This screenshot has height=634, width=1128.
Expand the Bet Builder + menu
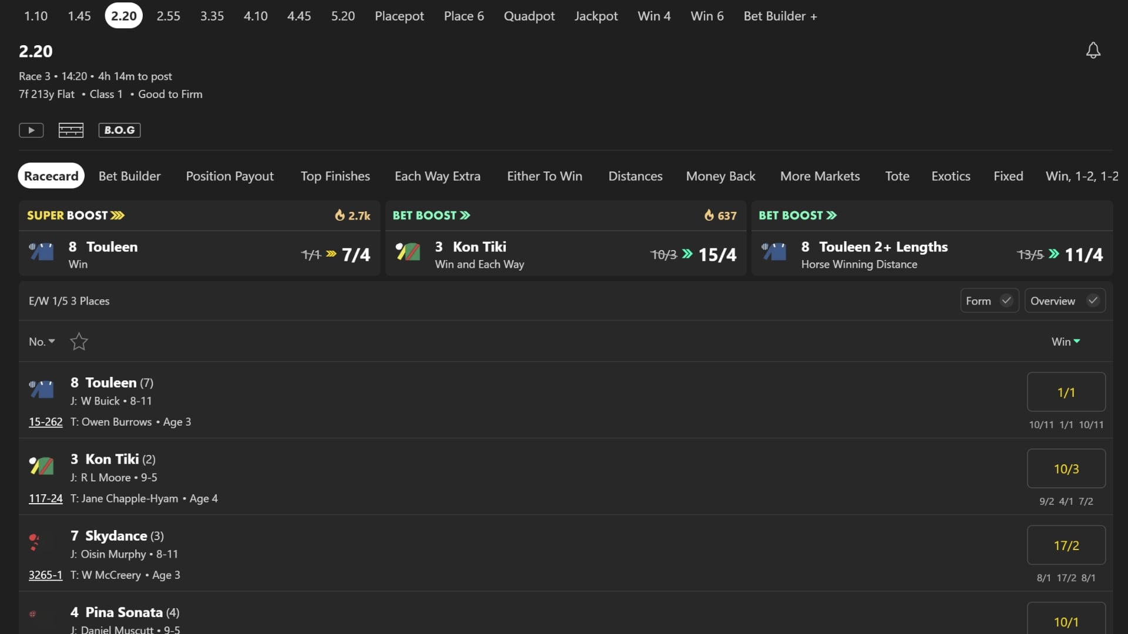780,16
